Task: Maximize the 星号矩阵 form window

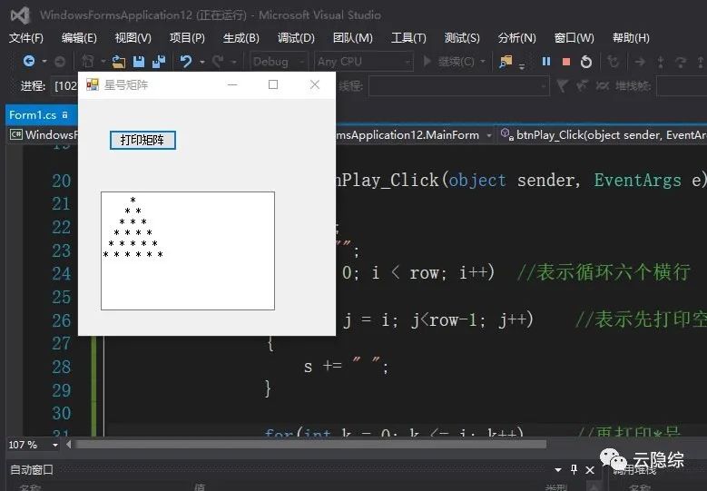Action: pos(273,84)
